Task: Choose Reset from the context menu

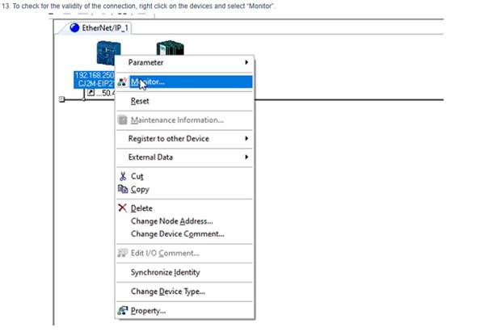Action: [x=184, y=101]
